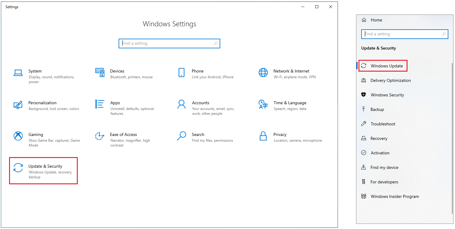Click the magnifier in main Find a setting box

click(x=216, y=44)
